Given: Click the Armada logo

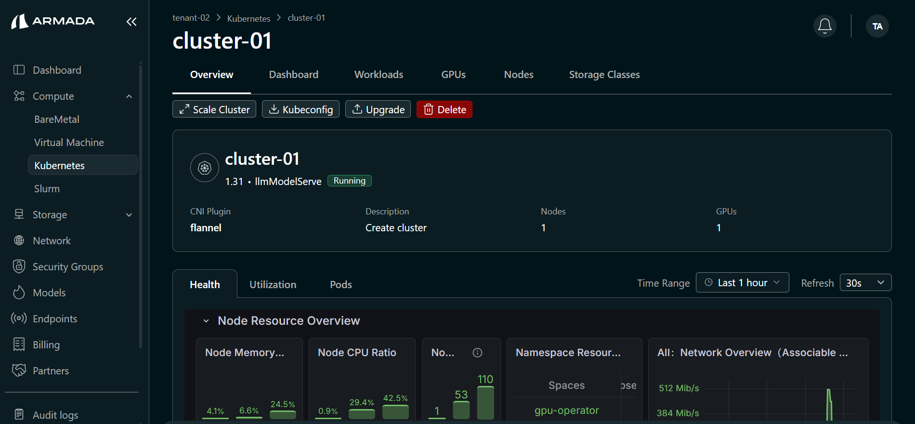Looking at the screenshot, I should pos(52,21).
